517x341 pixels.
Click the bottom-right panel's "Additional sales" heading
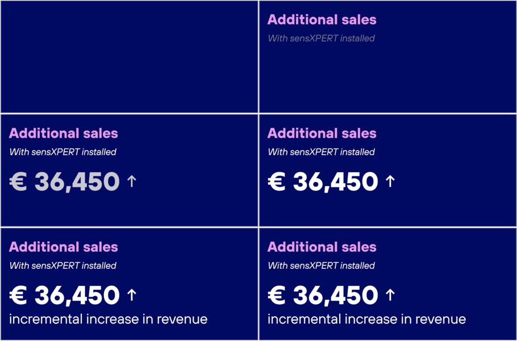pos(322,247)
